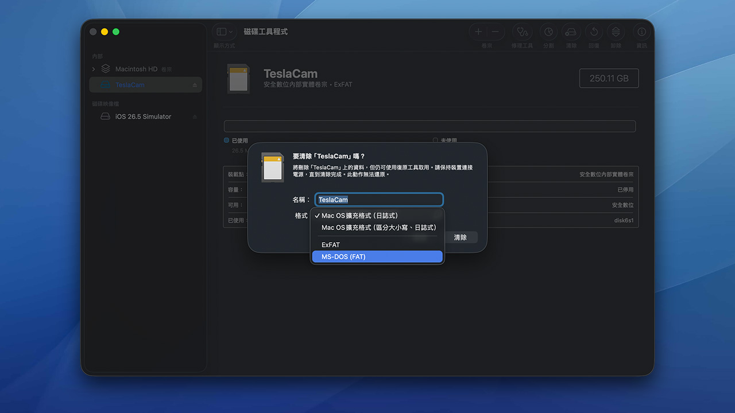
Task: Click the iOS 26.5 Simulator drive icon
Action: (106, 116)
